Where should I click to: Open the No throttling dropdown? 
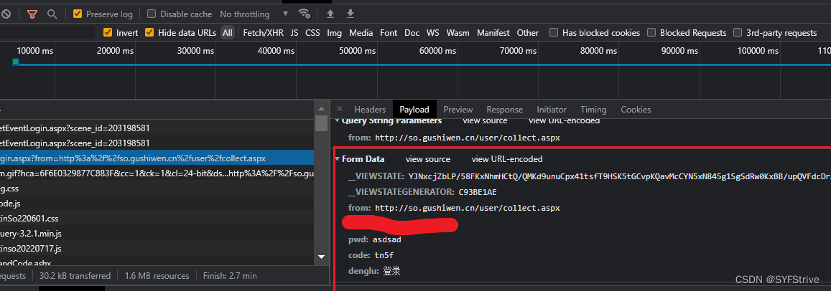coord(254,14)
